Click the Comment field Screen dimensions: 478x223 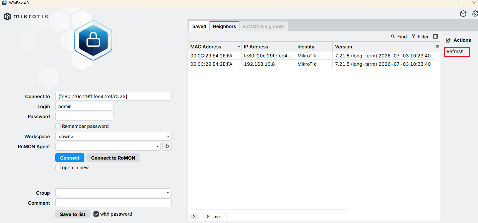point(113,203)
